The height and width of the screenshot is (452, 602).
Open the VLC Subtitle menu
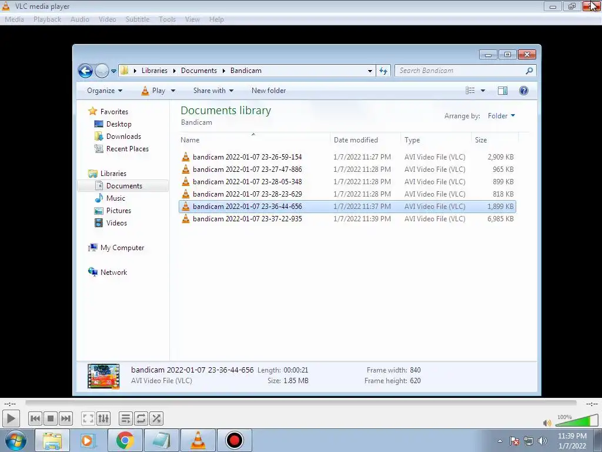pos(138,19)
